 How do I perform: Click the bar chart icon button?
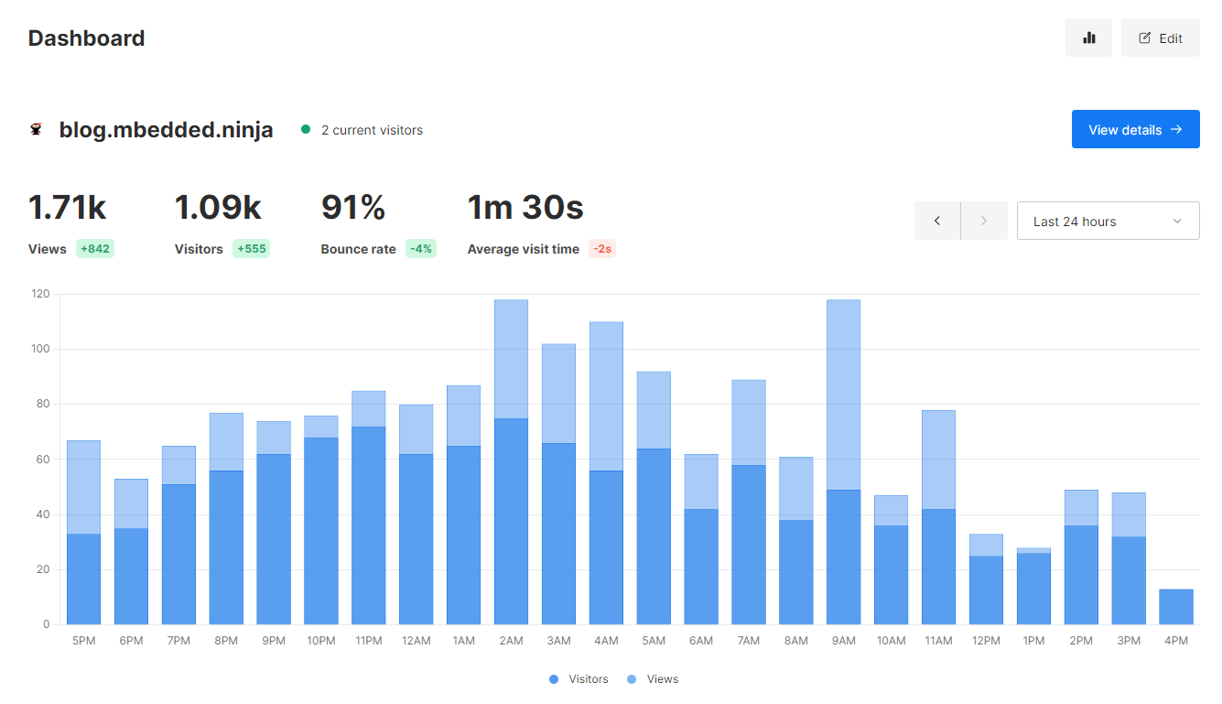(x=1088, y=38)
